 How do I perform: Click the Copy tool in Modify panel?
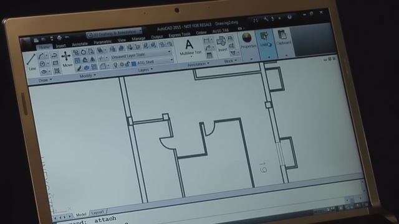(x=76, y=52)
